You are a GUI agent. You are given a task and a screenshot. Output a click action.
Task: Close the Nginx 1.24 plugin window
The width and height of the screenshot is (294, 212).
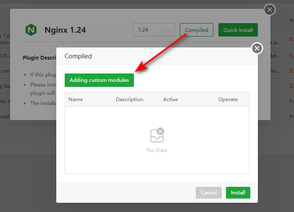[x=270, y=10]
